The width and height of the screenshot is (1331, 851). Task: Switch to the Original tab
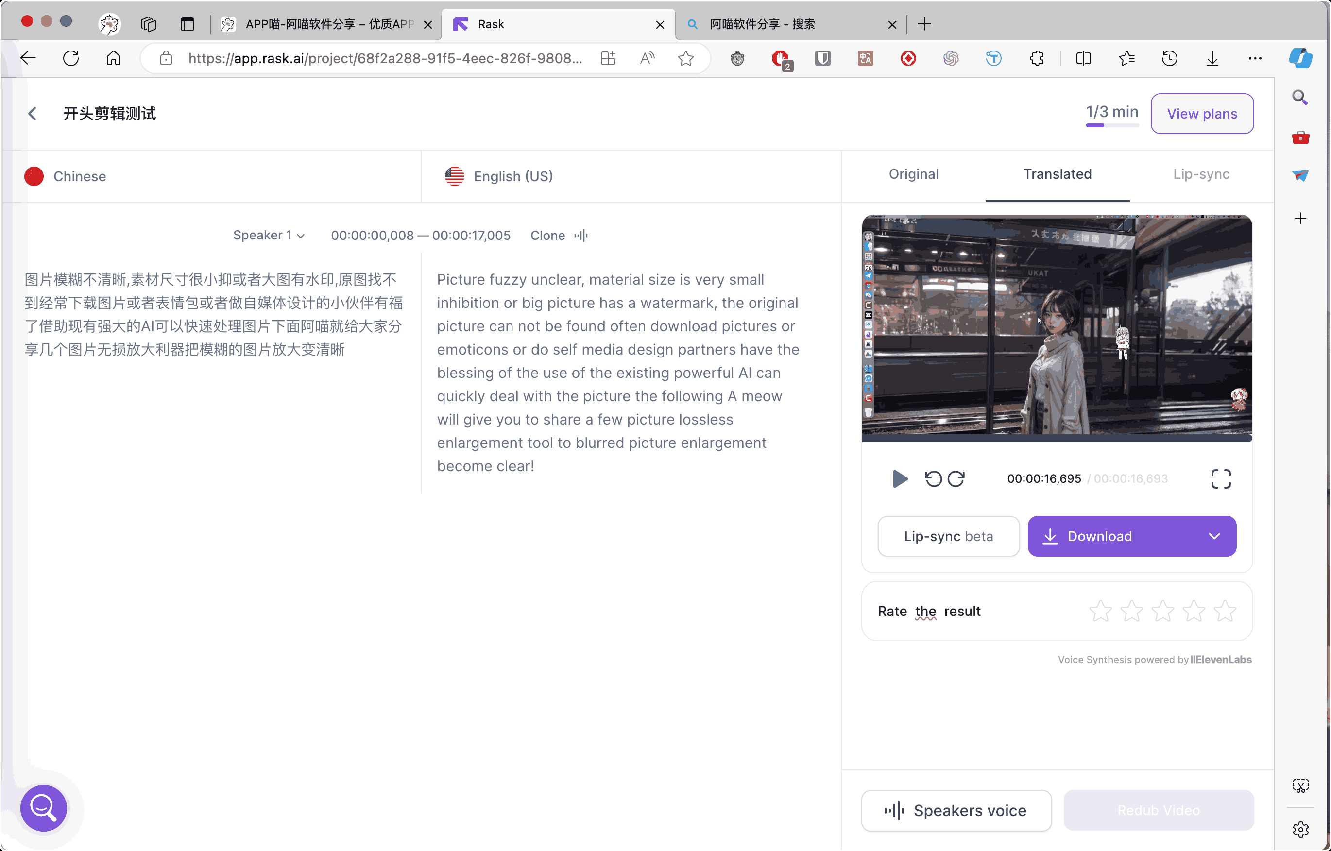pos(914,174)
